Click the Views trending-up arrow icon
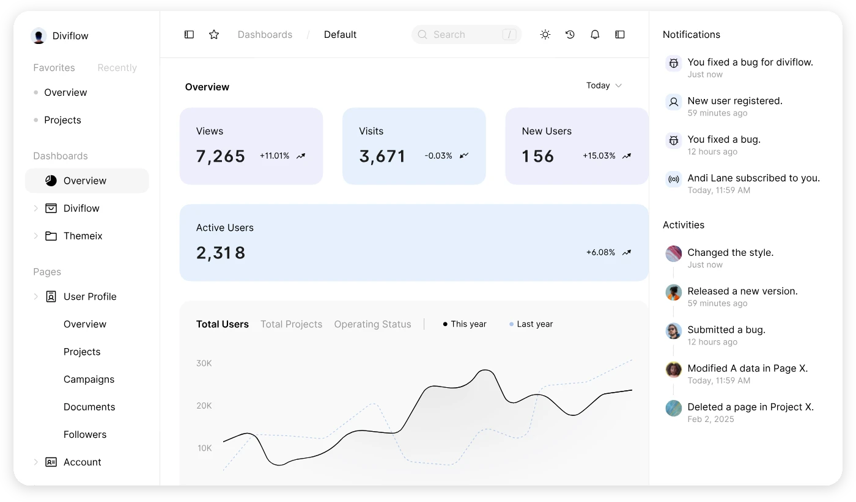Screen dimensions: 856x502 [x=301, y=156]
